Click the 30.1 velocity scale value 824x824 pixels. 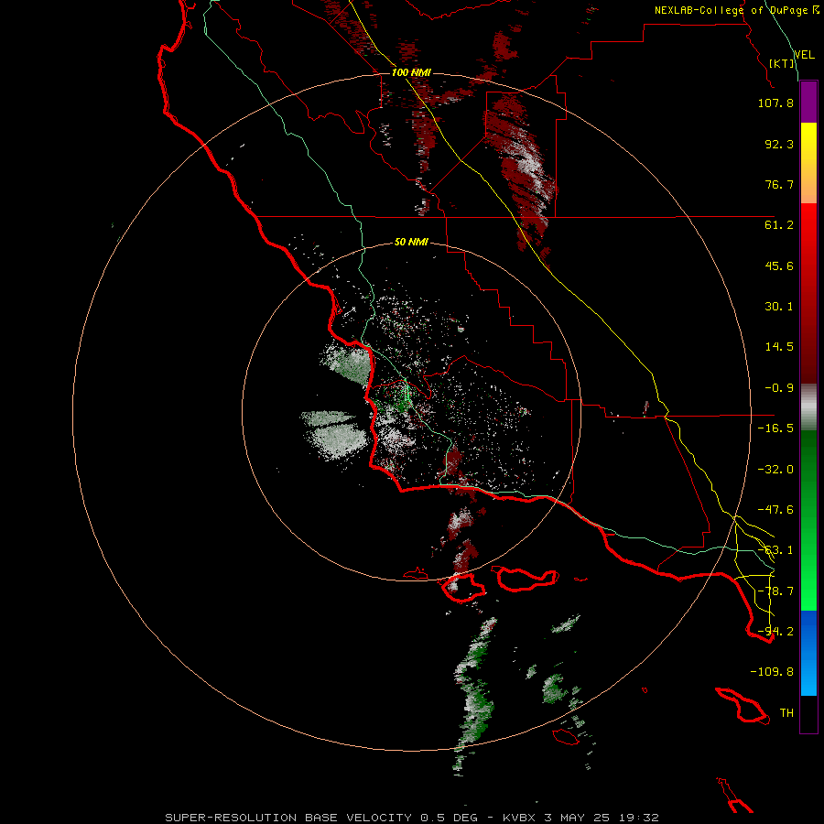click(779, 307)
